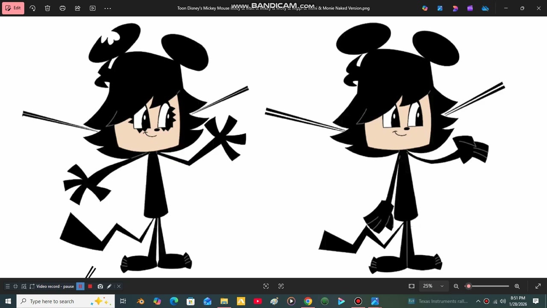Click the visual search focus icon

pos(266,286)
